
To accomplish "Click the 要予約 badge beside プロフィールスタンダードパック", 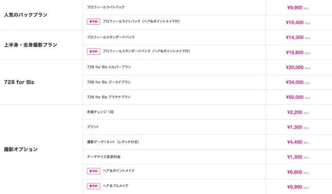I will [x=93, y=51].
